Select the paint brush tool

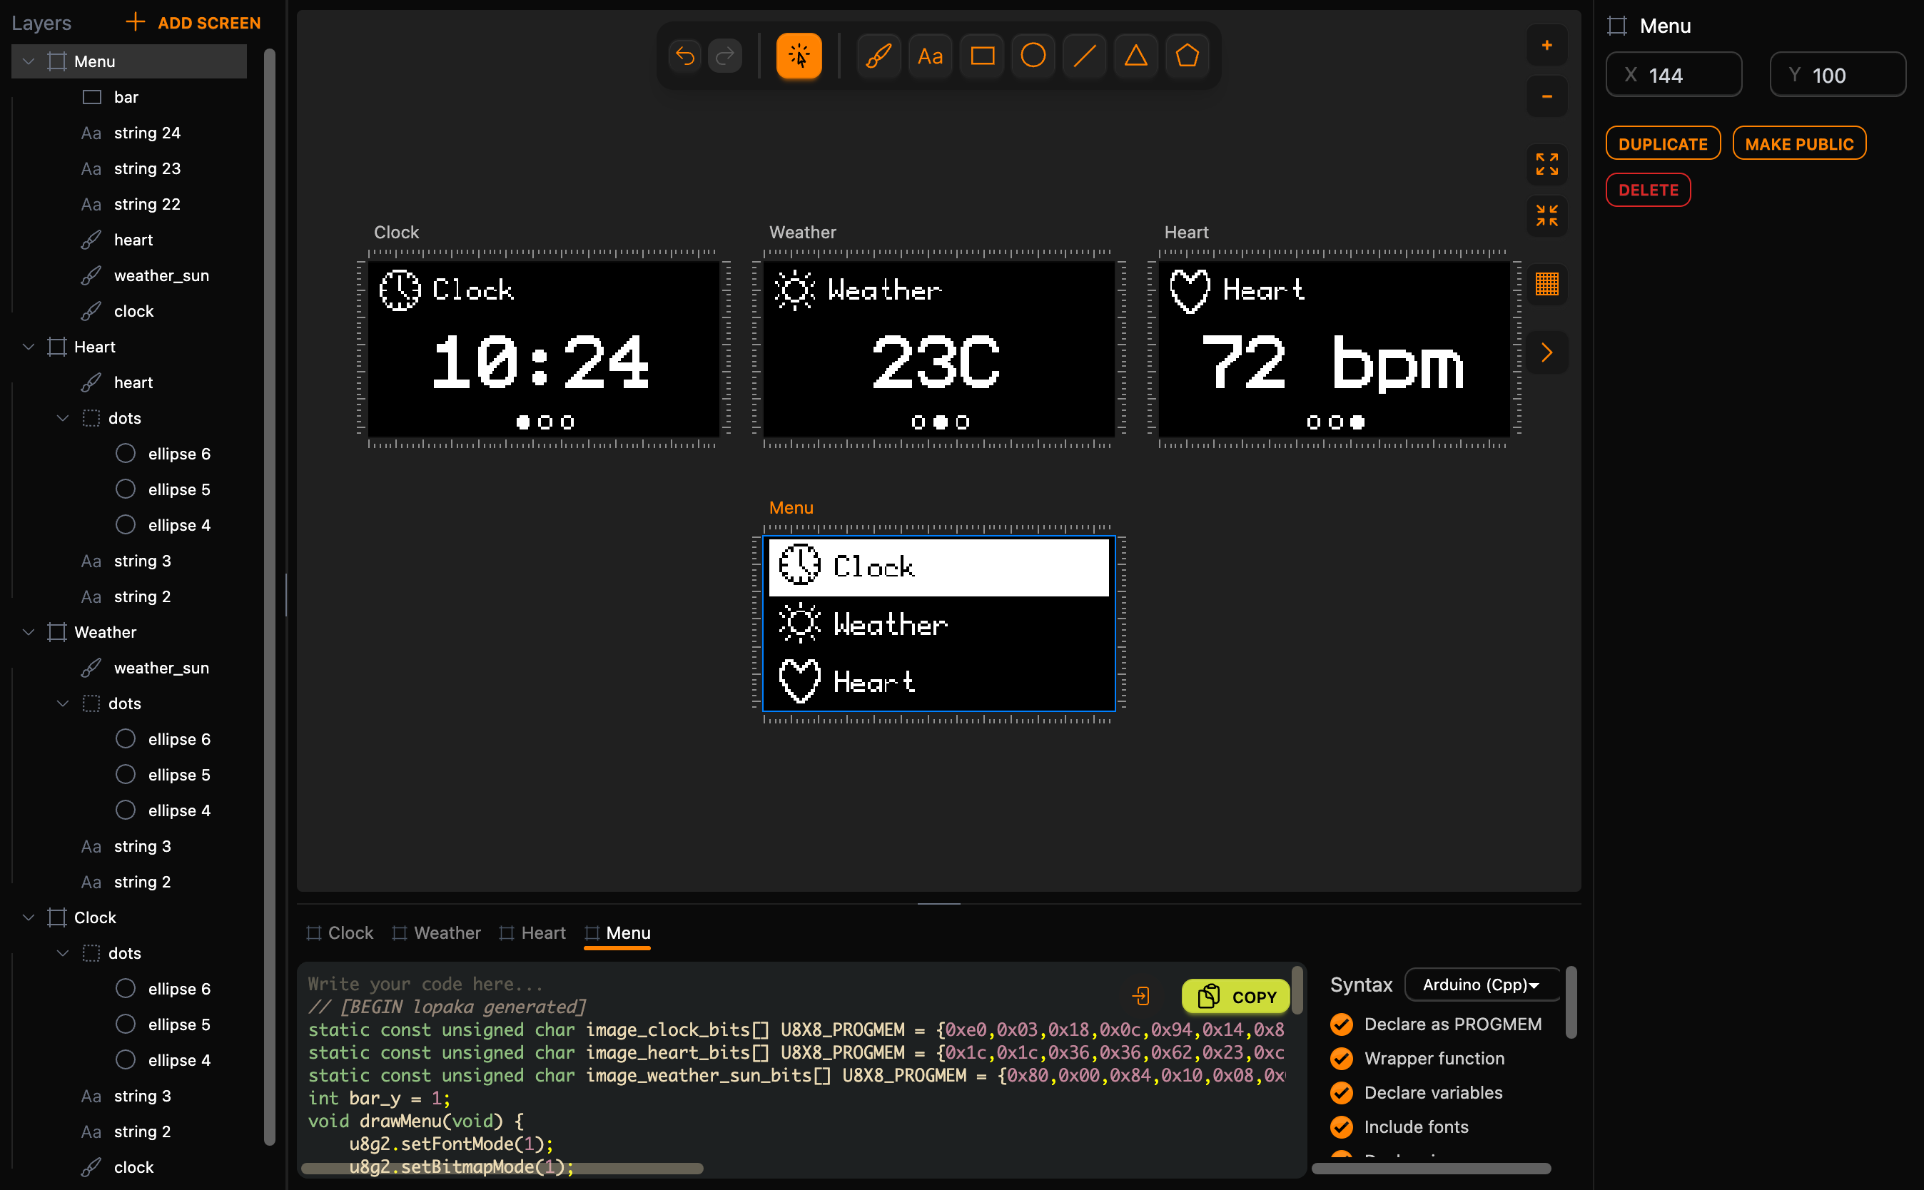coord(879,56)
